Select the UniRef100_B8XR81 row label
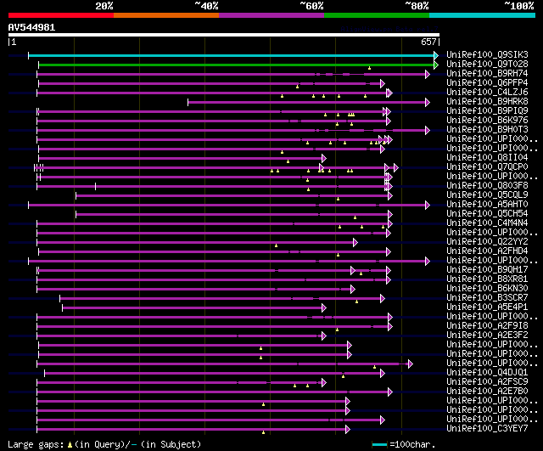 coord(487,279)
